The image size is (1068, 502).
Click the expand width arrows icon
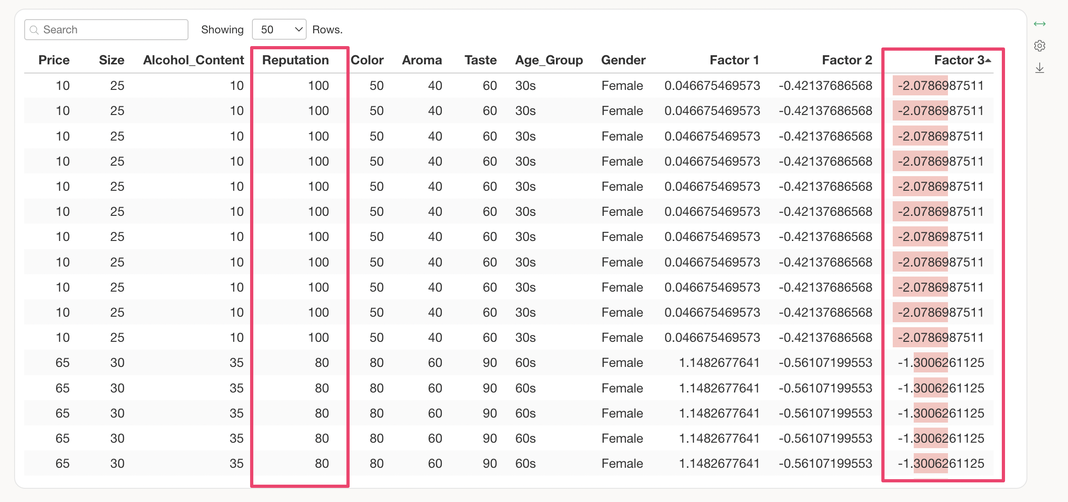(1040, 24)
